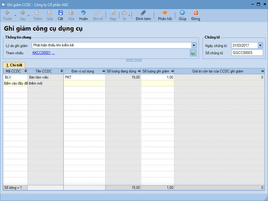Click the Hoãn (undo) toolbar icon
This screenshot has width=268, height=201.
[83, 13]
